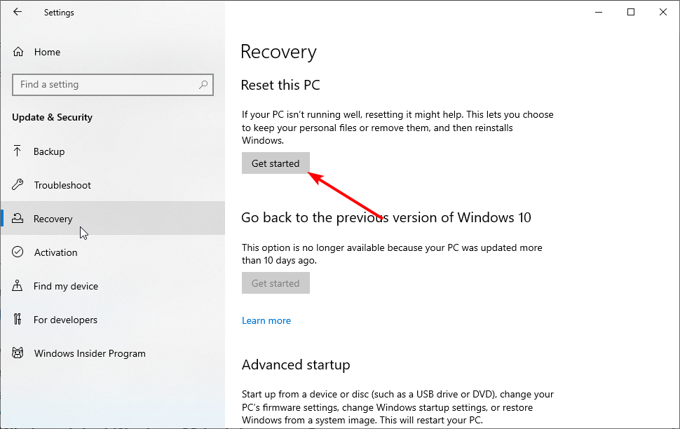Click the back arrow at top left
This screenshot has height=429, width=680.
pyautogui.click(x=18, y=12)
